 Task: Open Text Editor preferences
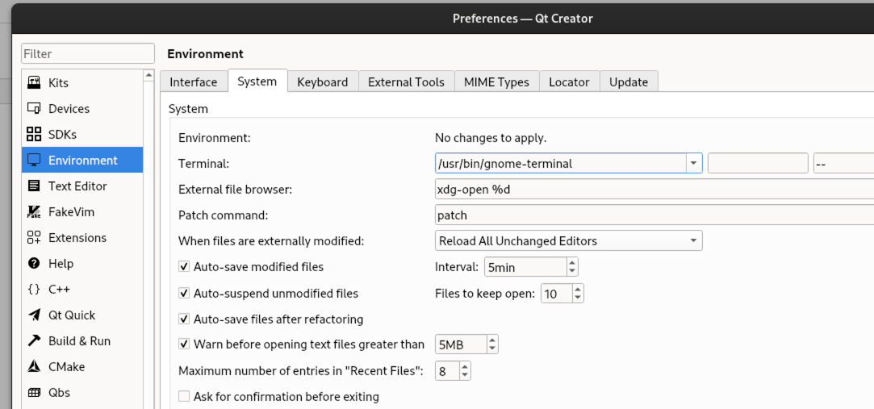pos(82,186)
